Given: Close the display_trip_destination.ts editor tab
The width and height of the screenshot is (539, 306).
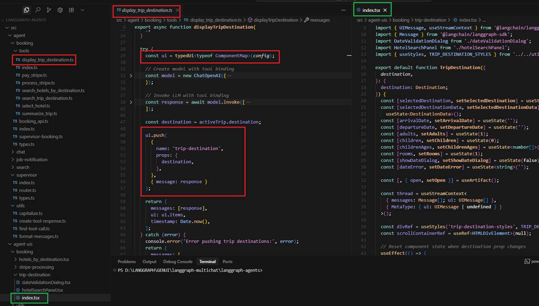Looking at the screenshot, I should pyautogui.click(x=177, y=10).
